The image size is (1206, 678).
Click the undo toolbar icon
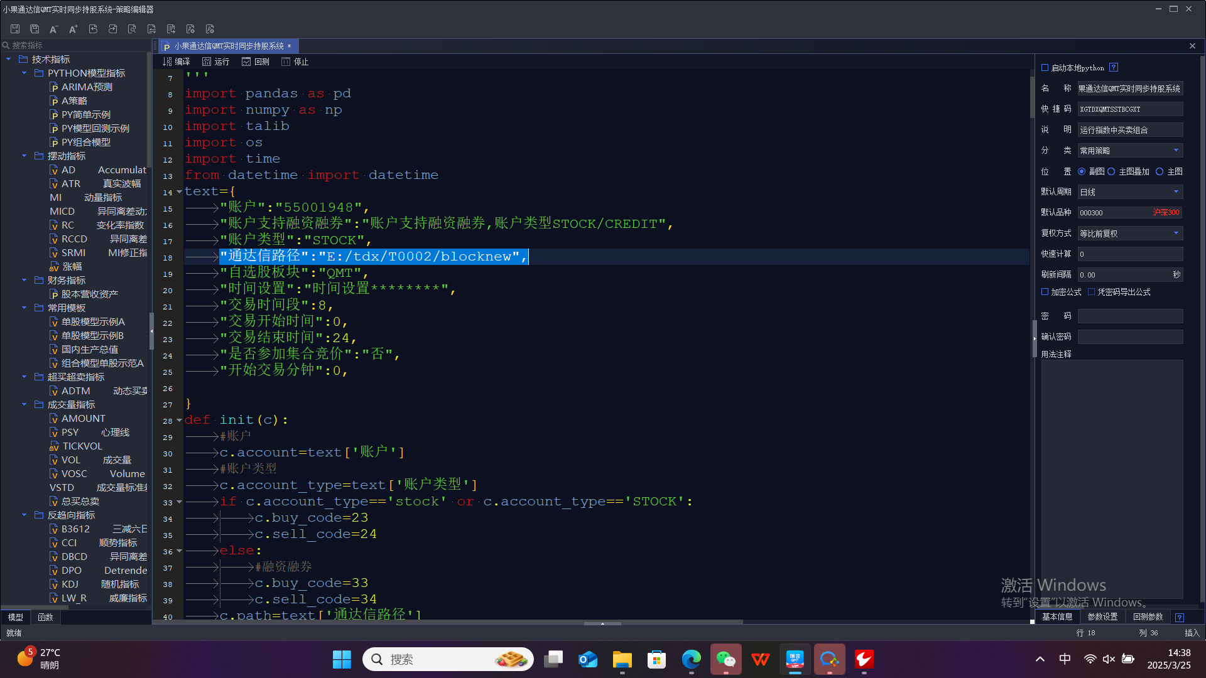pyautogui.click(x=93, y=29)
